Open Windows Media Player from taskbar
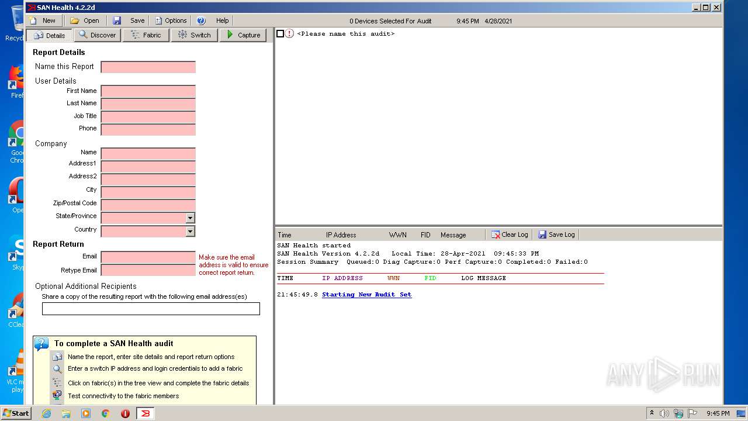This screenshot has height=421, width=748. 86,413
